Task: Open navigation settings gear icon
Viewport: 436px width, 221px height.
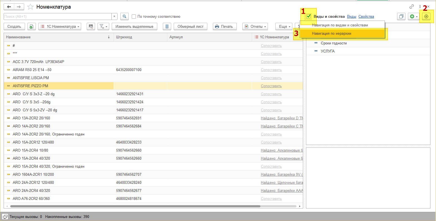Action: [x=426, y=16]
